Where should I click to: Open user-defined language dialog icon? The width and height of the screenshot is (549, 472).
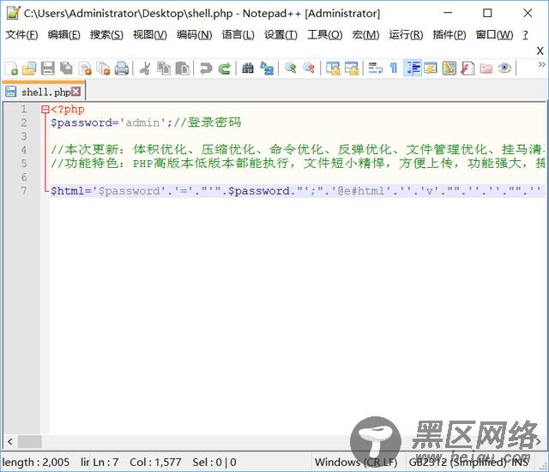tap(431, 69)
